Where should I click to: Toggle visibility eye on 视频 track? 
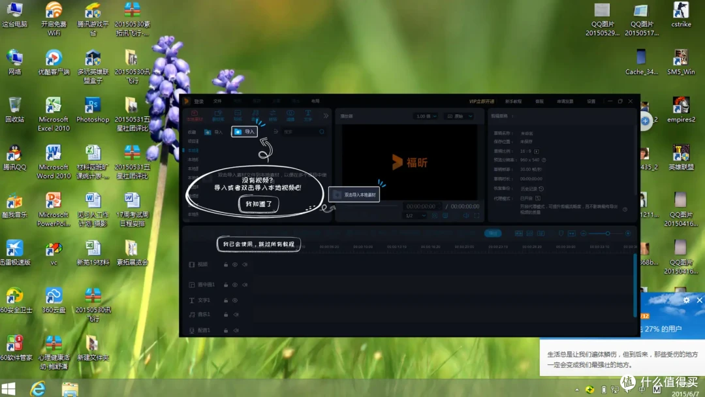235,264
